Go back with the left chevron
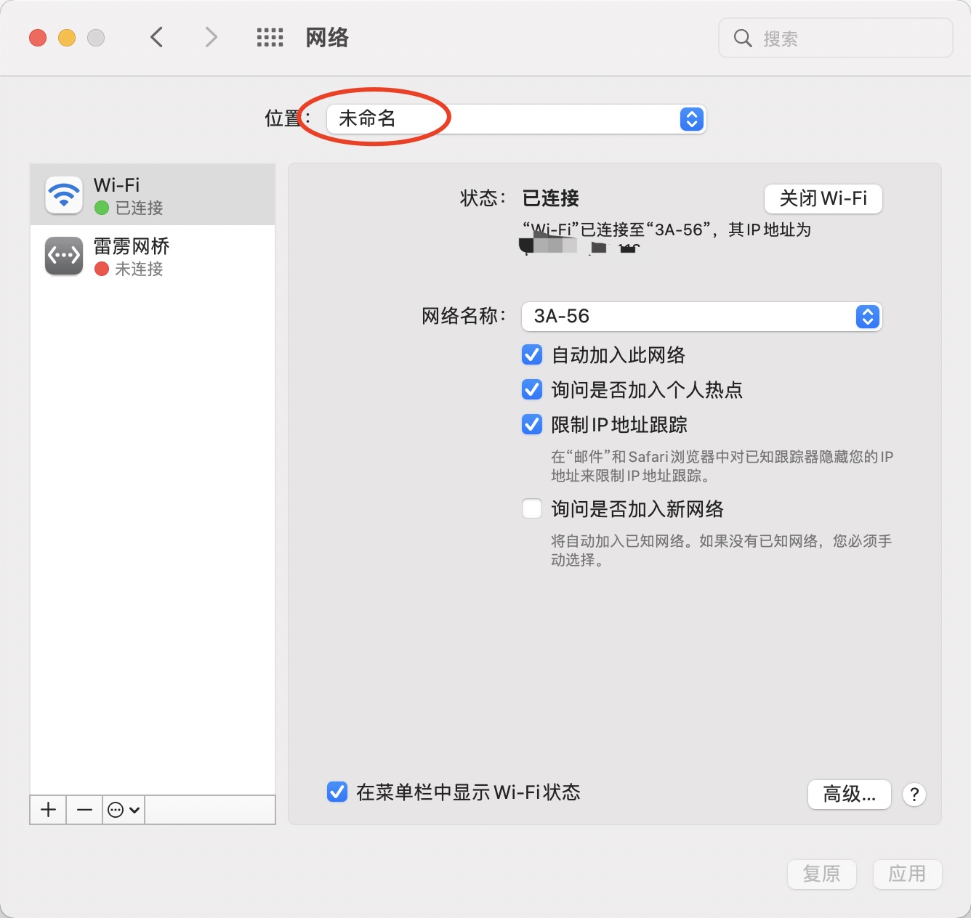 point(156,37)
